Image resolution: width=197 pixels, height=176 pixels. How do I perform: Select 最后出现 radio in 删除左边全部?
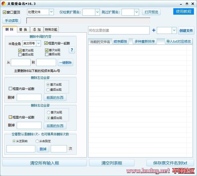tap(48, 90)
